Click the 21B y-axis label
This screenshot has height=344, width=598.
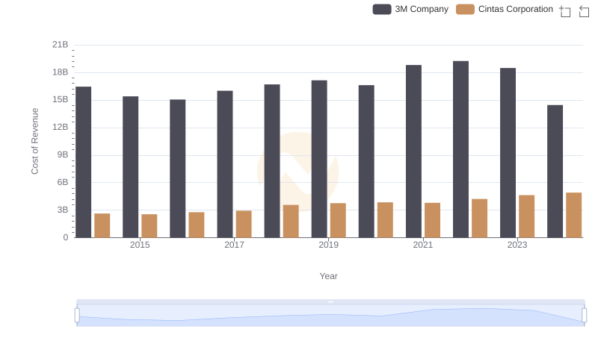pos(61,45)
